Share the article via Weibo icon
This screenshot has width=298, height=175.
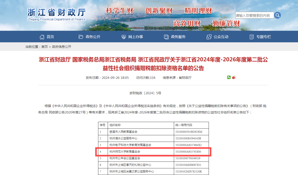pyautogui.click(x=234, y=77)
